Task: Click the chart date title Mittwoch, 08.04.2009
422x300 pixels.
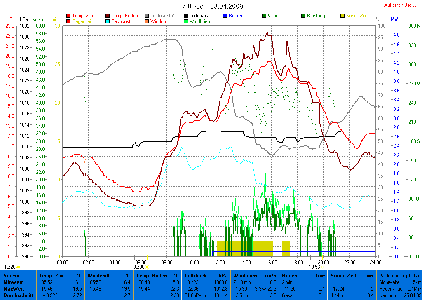Action: (x=212, y=6)
